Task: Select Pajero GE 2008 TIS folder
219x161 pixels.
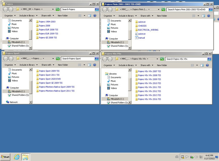Action: pyautogui.click(x=47, y=38)
